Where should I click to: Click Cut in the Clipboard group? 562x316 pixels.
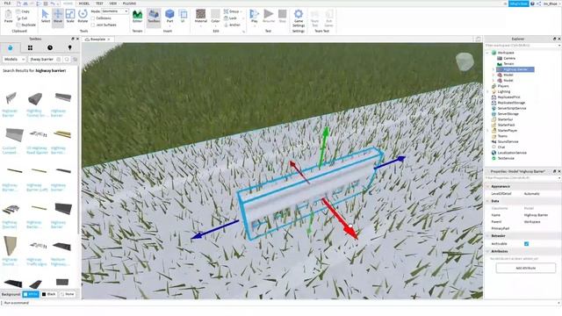tap(22, 18)
